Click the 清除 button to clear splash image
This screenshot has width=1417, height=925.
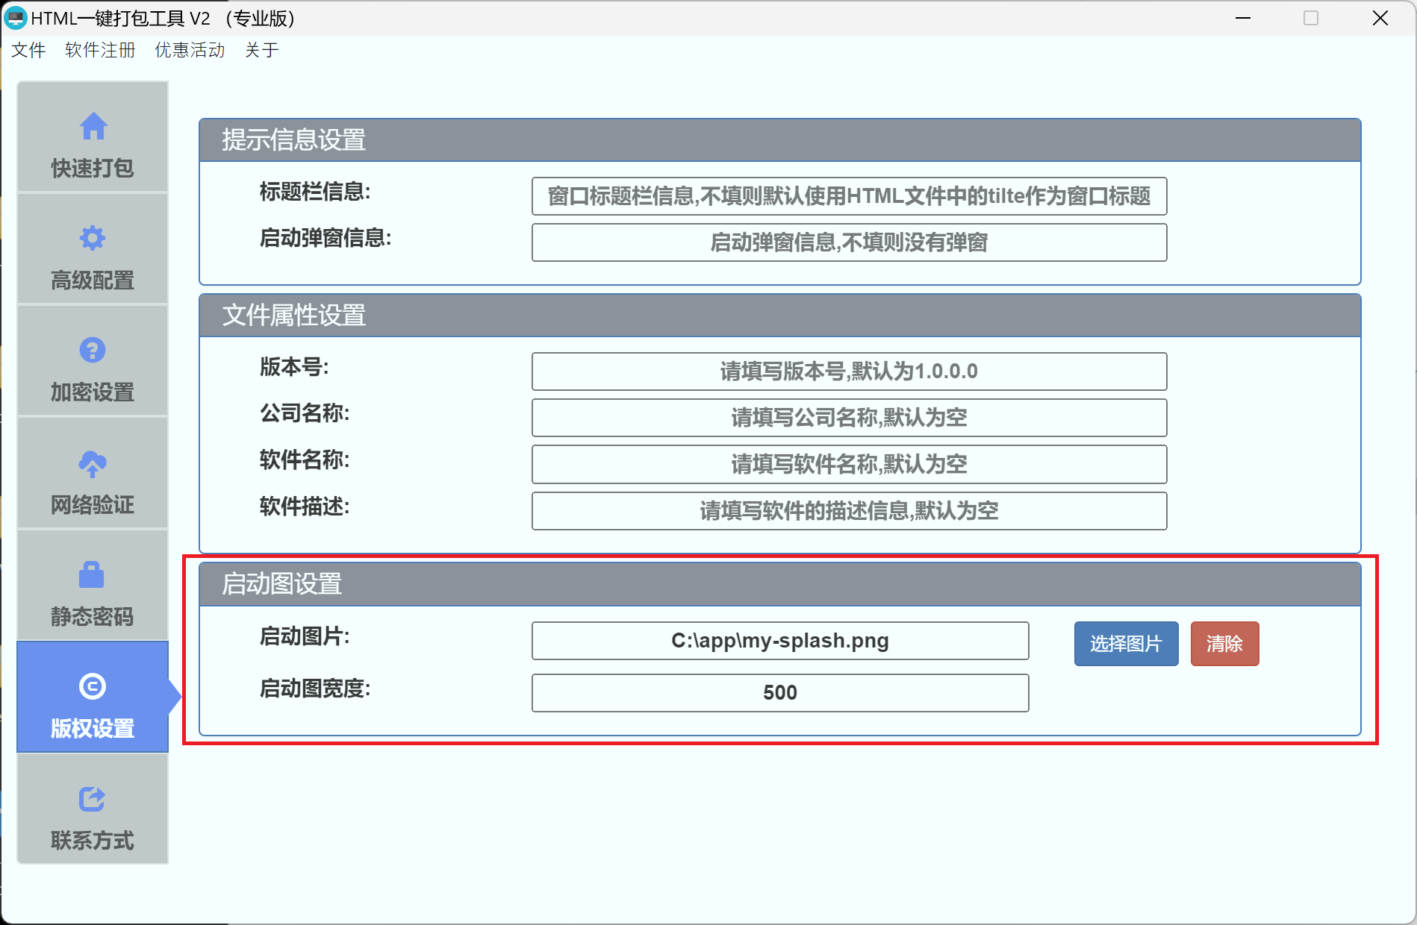[1224, 643]
